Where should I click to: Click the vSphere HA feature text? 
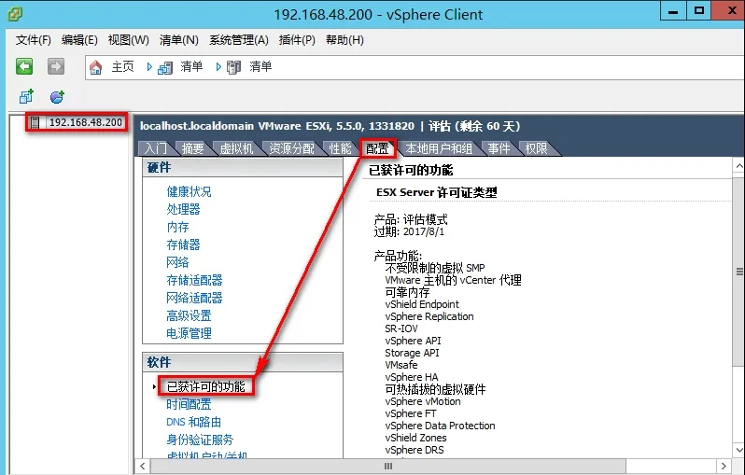click(412, 377)
